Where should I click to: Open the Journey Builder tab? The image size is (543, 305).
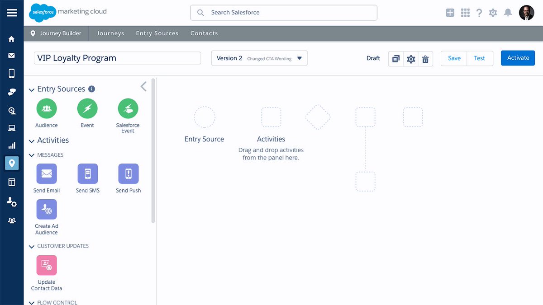[56, 33]
